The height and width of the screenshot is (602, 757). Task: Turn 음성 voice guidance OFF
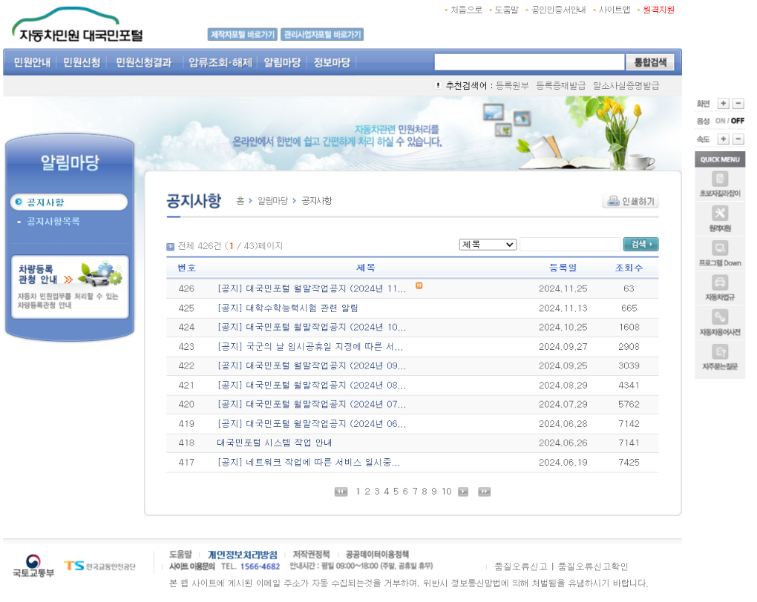click(x=736, y=120)
